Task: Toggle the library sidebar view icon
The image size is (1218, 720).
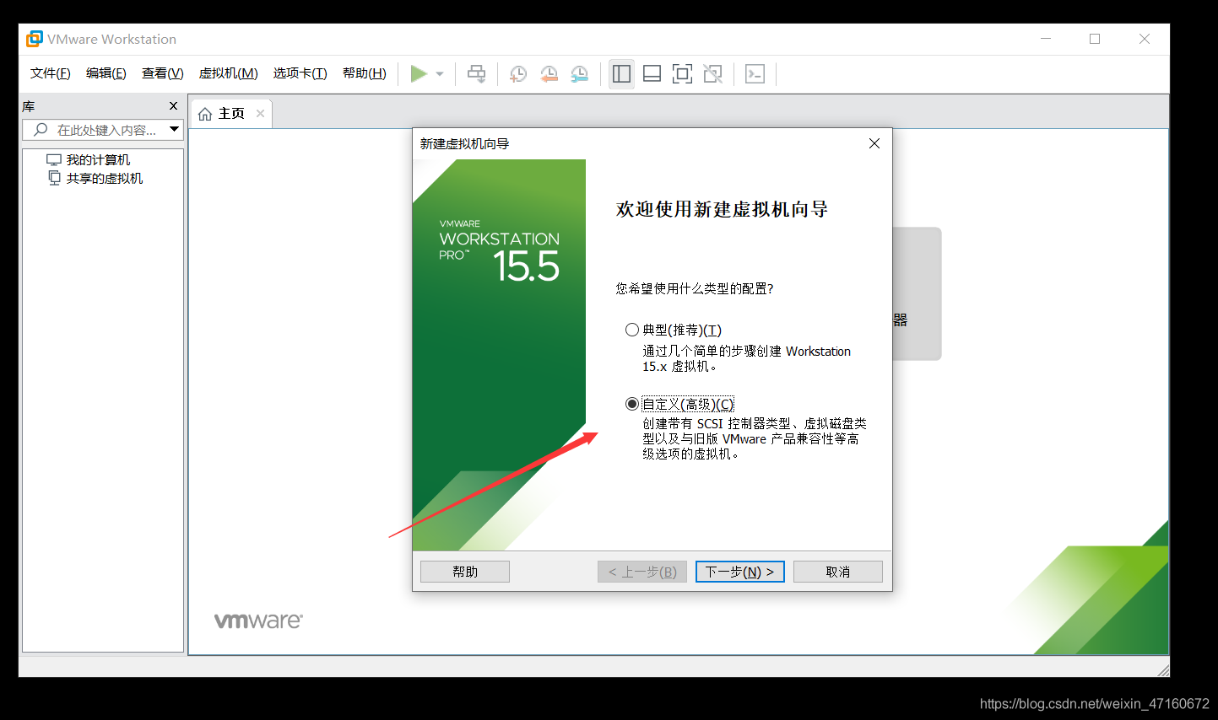Action: (622, 74)
